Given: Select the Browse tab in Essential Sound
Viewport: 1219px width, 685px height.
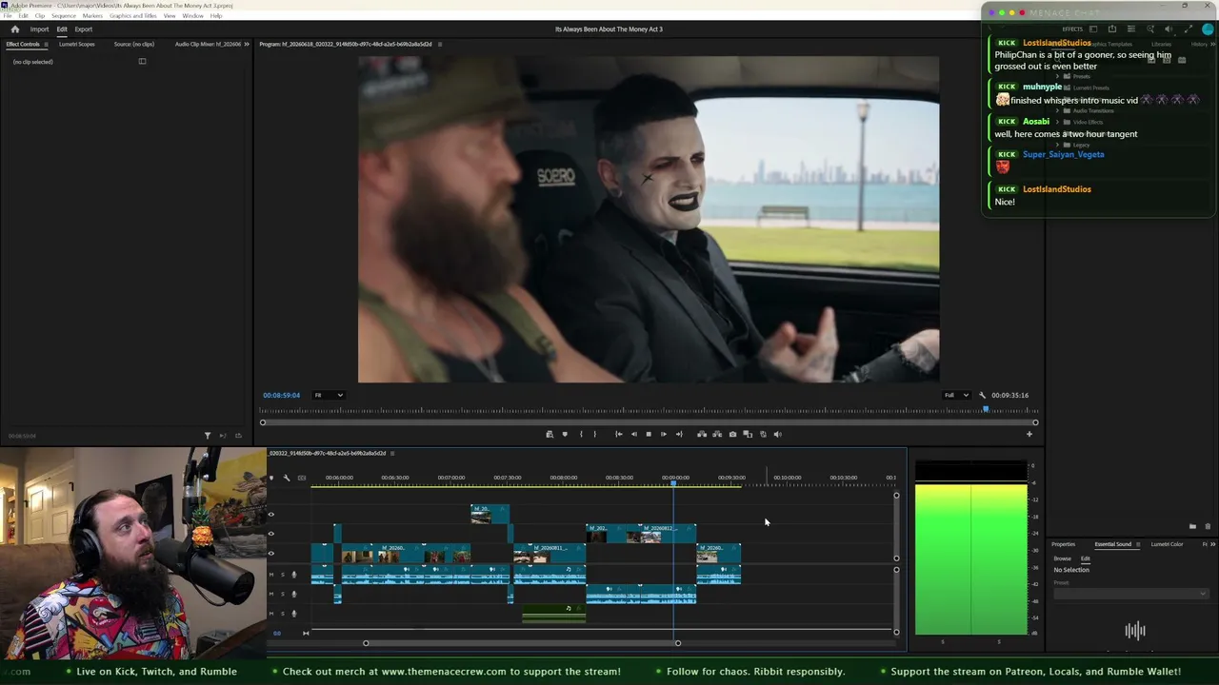Looking at the screenshot, I should 1062,558.
